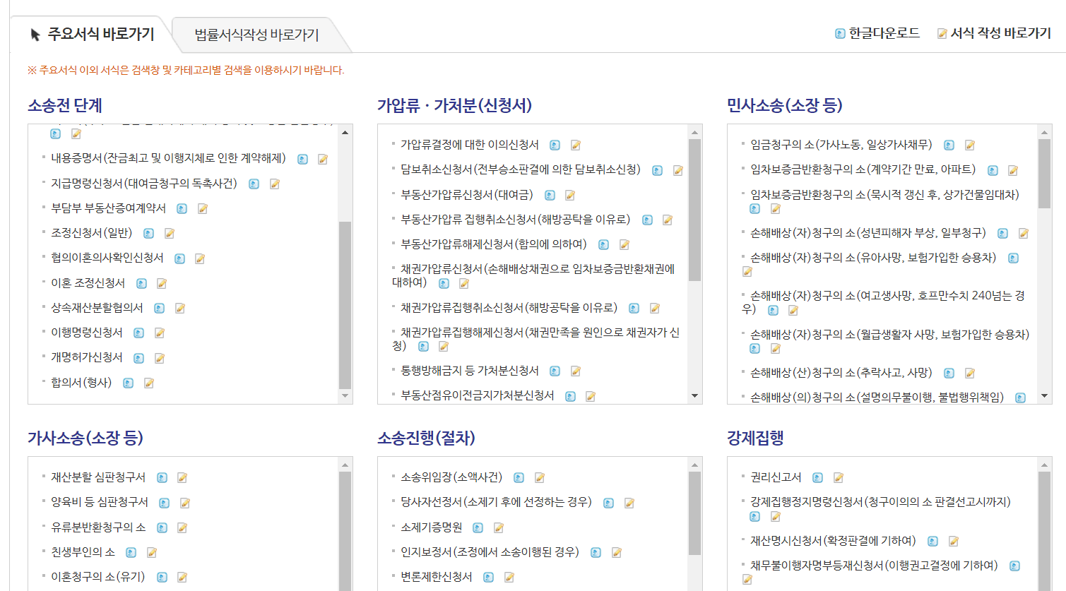This screenshot has height=591, width=1066.
Task: Download Hangul file for 소송위임장(소액사건)
Action: [519, 477]
